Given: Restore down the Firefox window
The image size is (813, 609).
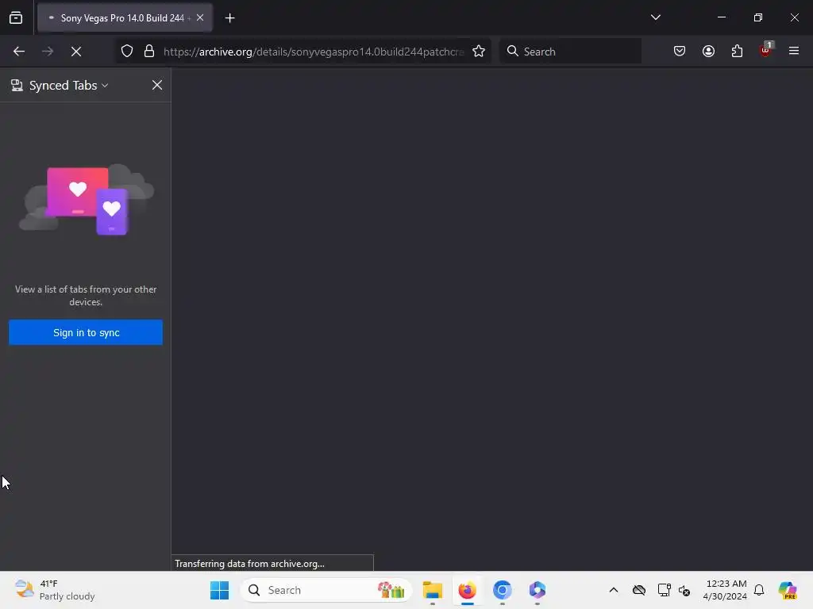Looking at the screenshot, I should click(x=758, y=17).
